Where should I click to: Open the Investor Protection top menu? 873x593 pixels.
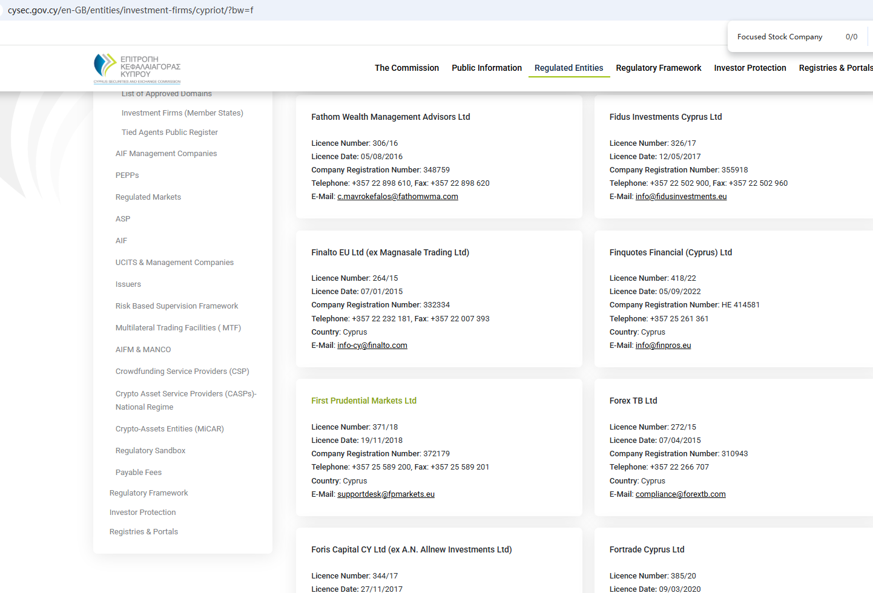pos(749,68)
